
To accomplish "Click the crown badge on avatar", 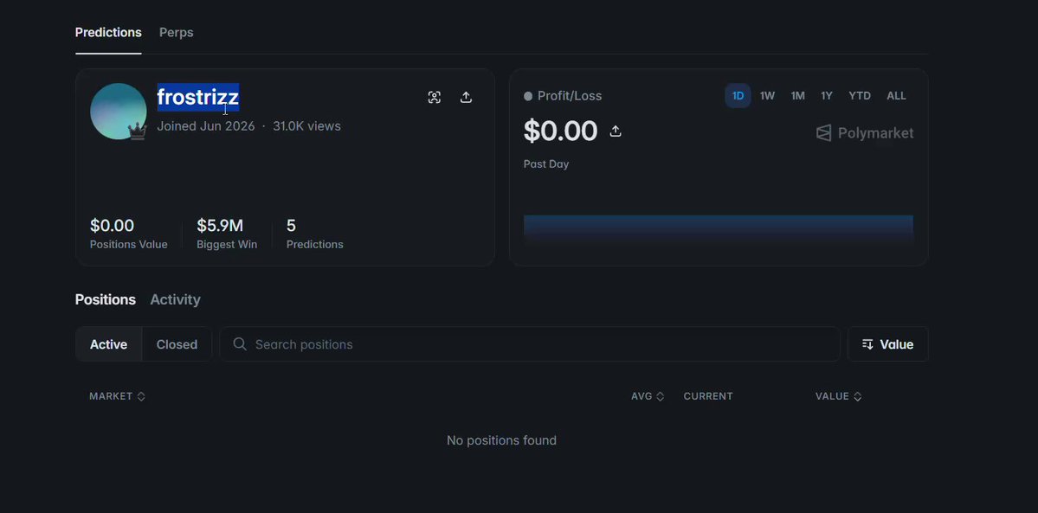I will point(137,131).
